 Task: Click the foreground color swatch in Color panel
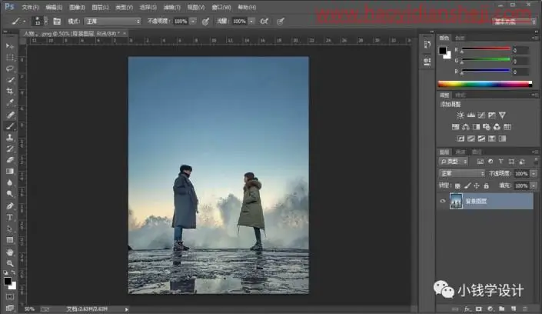pos(443,51)
